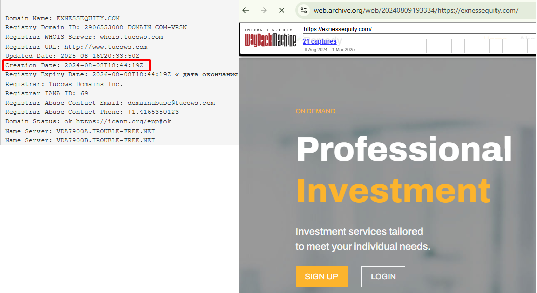Click the Creation Date line in WHOIS
Viewport: 537px width, 293px height.
pyautogui.click(x=76, y=65)
